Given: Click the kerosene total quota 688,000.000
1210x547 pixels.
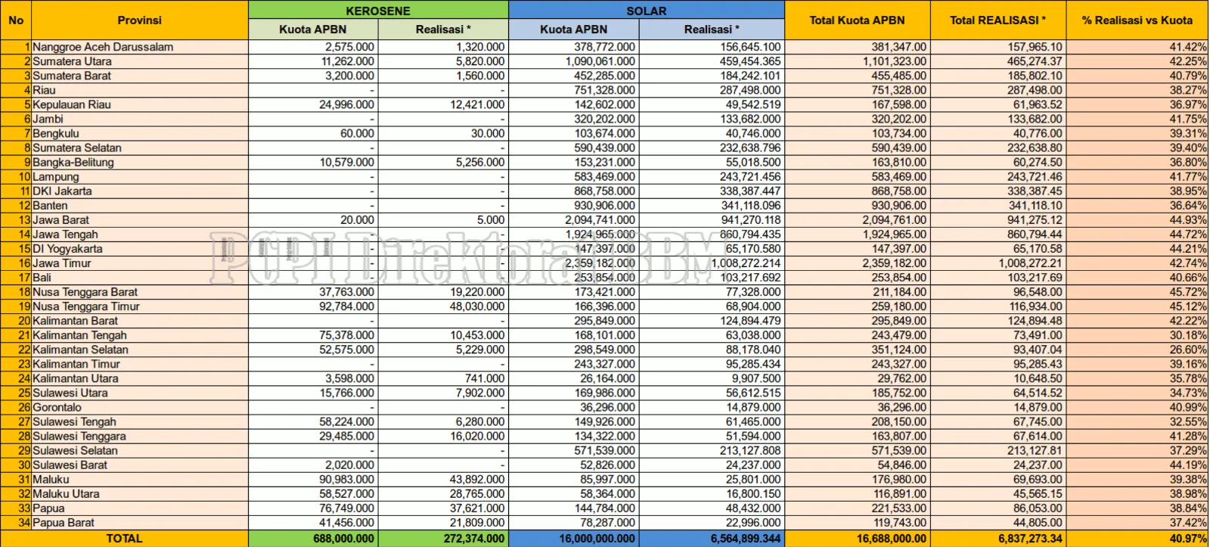Looking at the screenshot, I should click(x=313, y=539).
